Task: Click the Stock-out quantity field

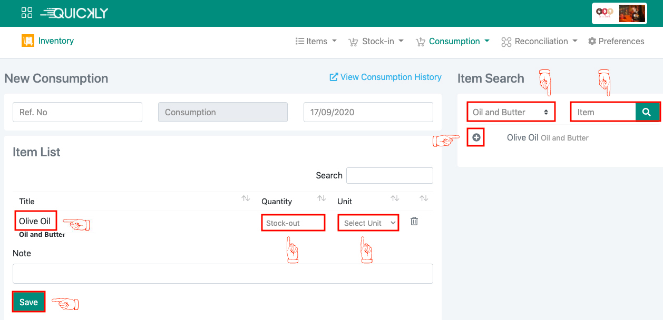Action: click(293, 223)
